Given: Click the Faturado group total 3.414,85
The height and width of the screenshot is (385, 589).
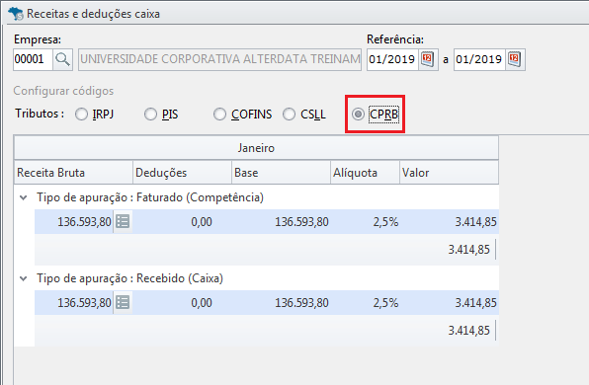Looking at the screenshot, I should [x=468, y=249].
